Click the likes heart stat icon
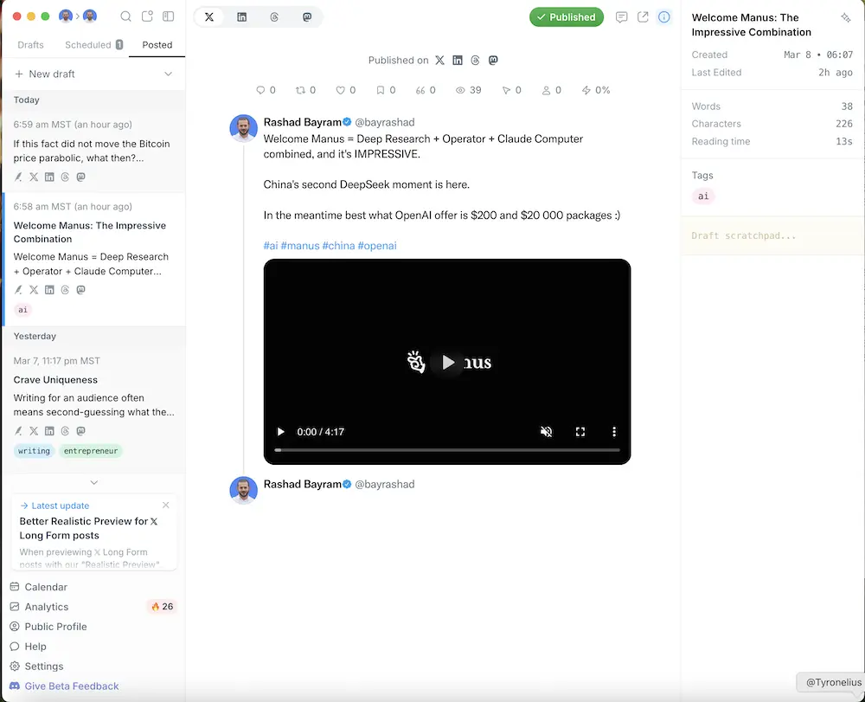 point(340,90)
